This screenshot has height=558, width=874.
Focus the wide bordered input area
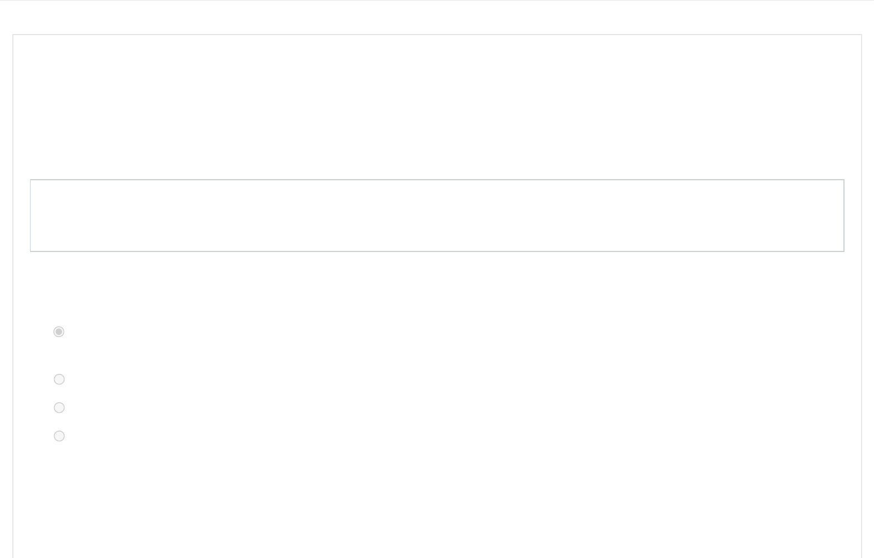[x=437, y=215]
